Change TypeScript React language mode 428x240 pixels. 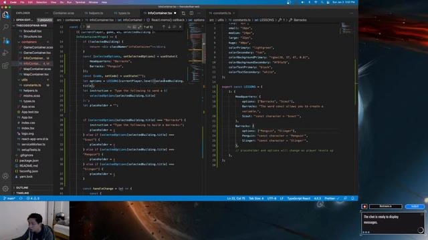299,199
